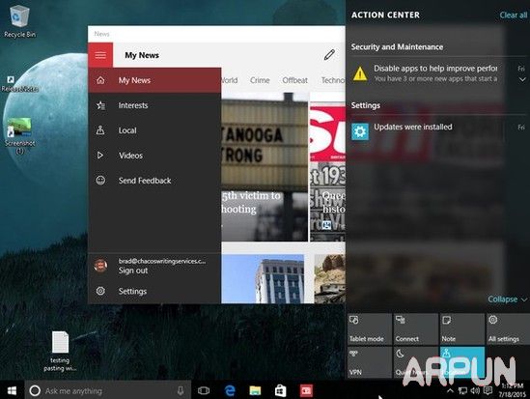The height and width of the screenshot is (399, 530).
Task: Open Local in the News sidebar
Action: (x=154, y=130)
